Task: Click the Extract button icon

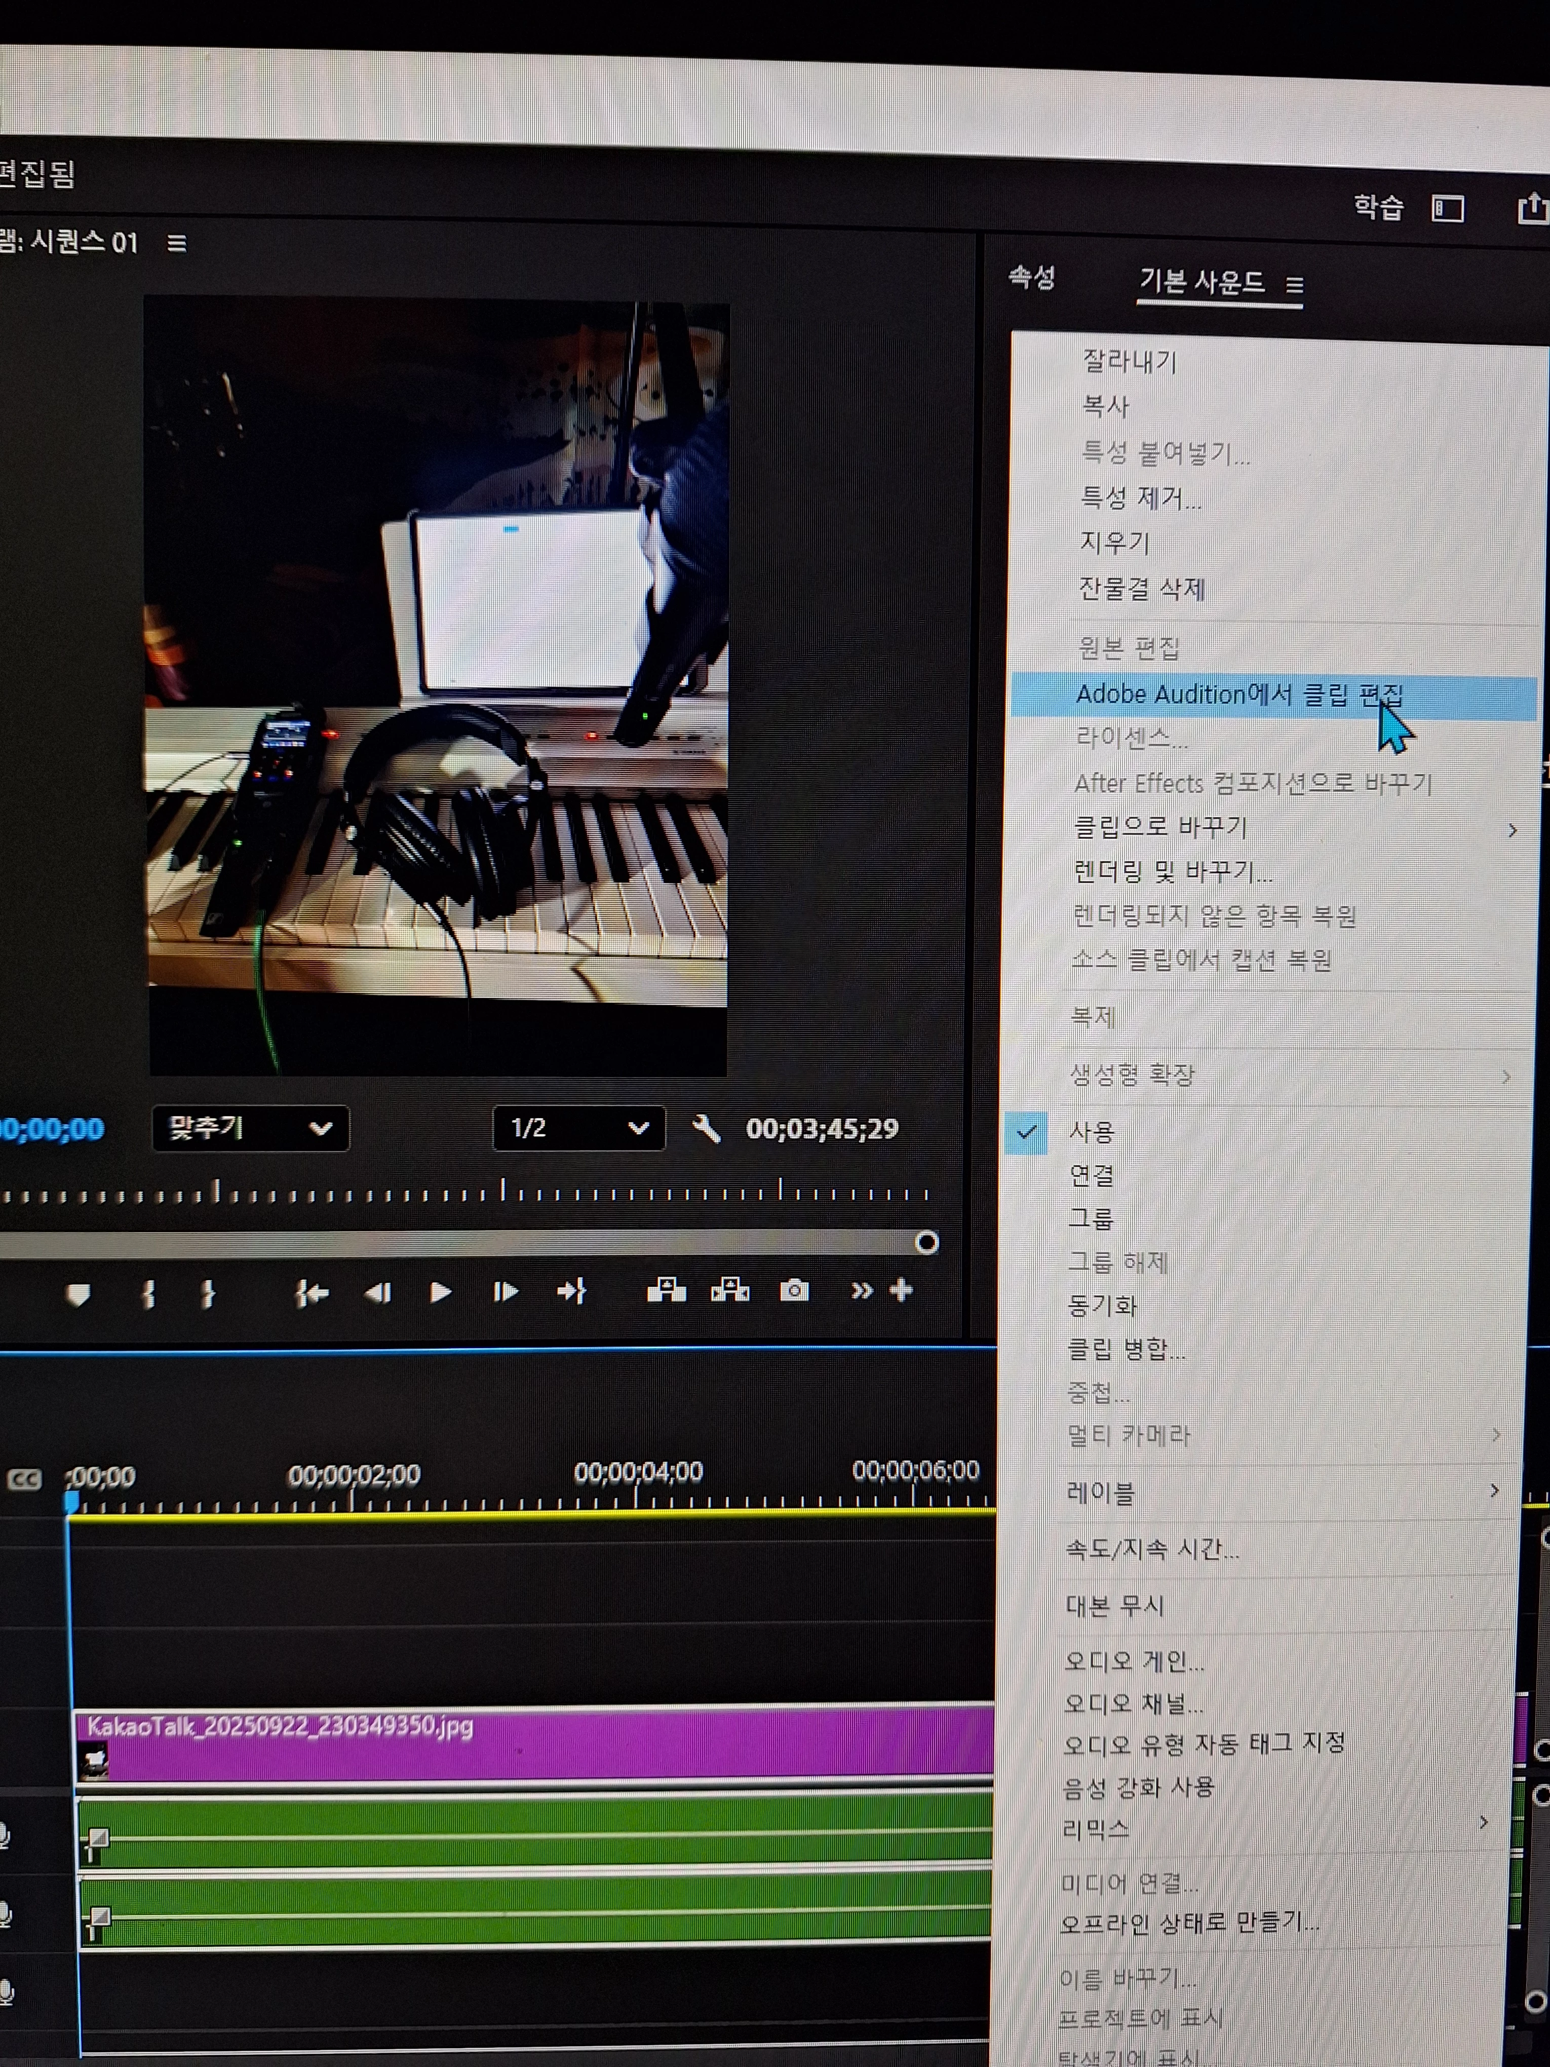Action: tap(730, 1290)
